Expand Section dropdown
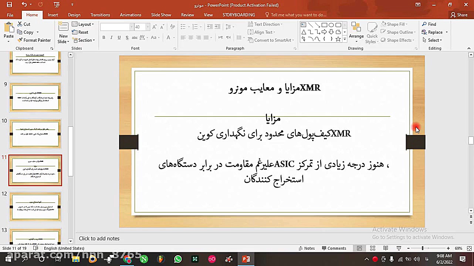This screenshot has width=474, height=266. pyautogui.click(x=84, y=40)
